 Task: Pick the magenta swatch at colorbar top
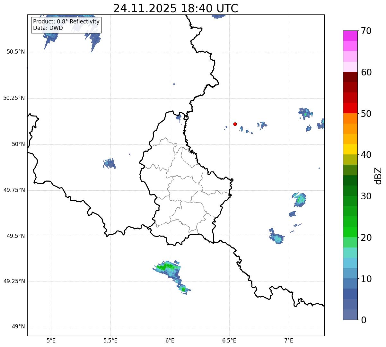click(x=350, y=36)
